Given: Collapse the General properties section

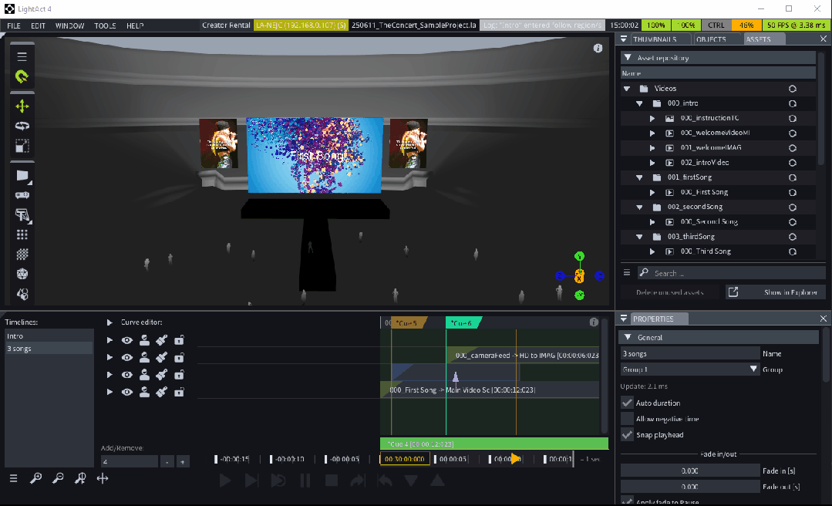Looking at the screenshot, I should (628, 337).
